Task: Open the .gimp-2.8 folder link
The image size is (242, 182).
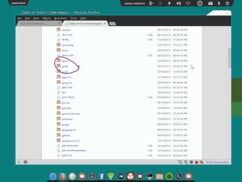Action: [x=67, y=83]
